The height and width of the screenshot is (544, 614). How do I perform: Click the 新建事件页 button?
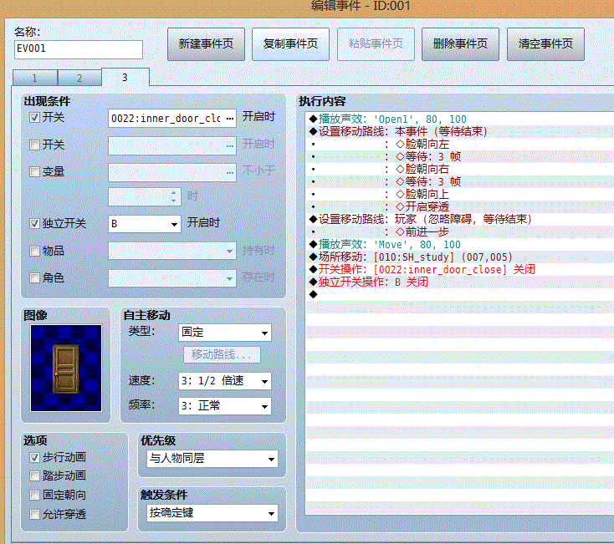(x=206, y=43)
